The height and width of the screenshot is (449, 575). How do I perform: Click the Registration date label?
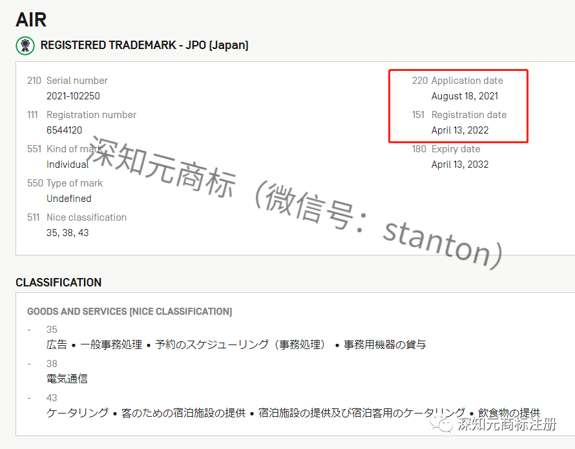[x=469, y=115]
